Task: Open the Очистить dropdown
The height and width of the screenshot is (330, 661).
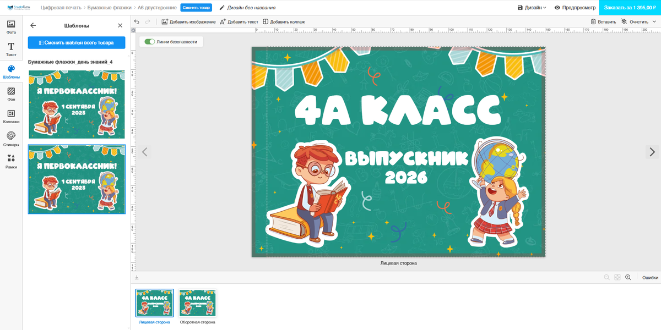Action: point(639,21)
